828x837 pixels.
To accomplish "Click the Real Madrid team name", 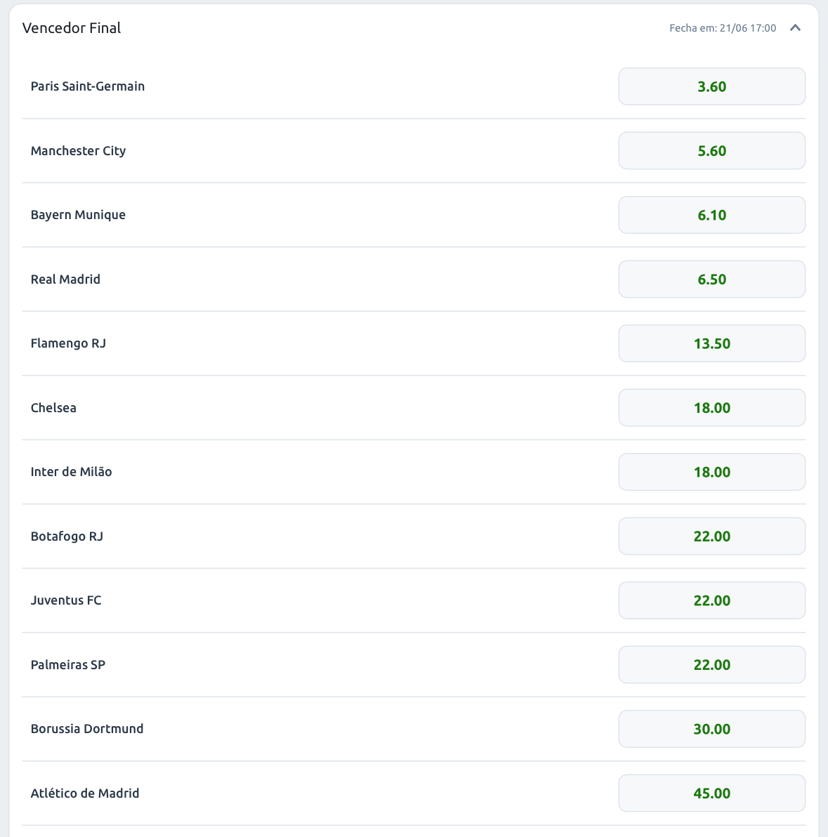I will [65, 279].
